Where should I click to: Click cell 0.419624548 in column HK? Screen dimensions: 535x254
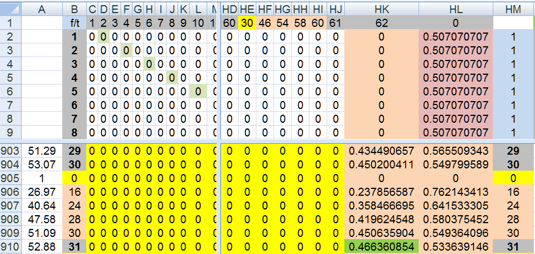(x=381, y=219)
